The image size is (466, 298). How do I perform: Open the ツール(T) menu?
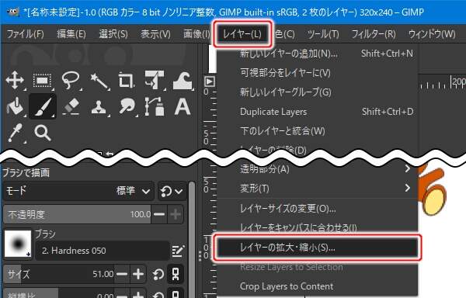[323, 34]
